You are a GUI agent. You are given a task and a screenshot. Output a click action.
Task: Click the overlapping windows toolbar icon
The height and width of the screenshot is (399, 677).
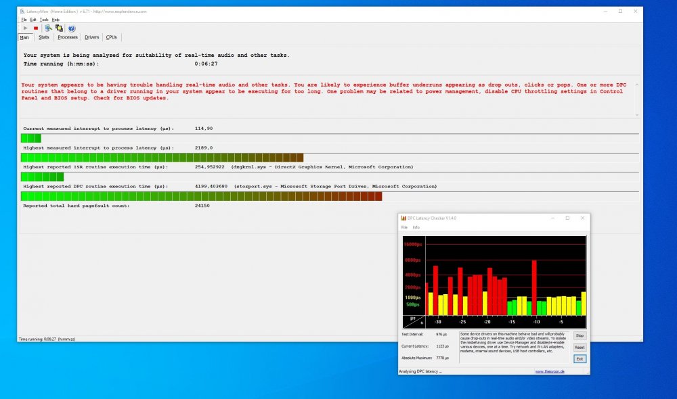(59, 28)
